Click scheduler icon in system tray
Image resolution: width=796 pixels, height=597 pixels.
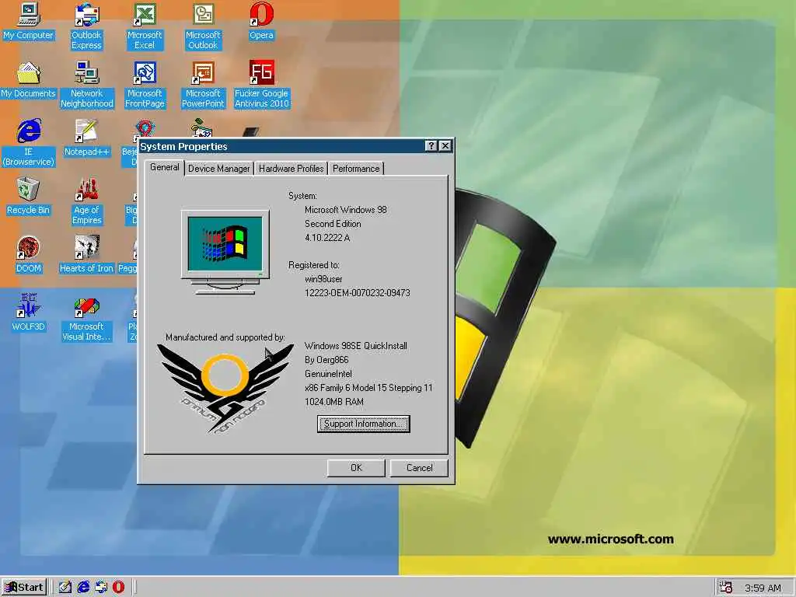point(726,588)
